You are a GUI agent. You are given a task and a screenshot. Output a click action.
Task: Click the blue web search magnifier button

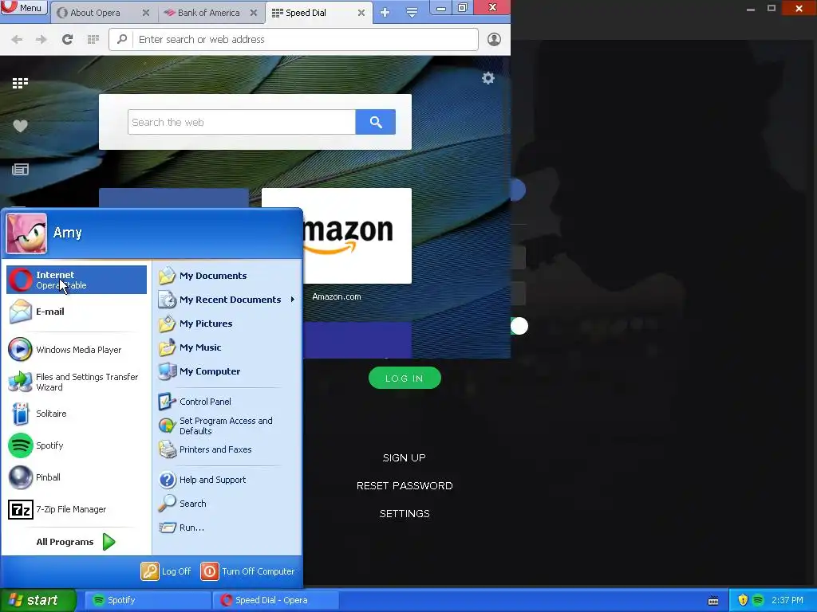(376, 122)
